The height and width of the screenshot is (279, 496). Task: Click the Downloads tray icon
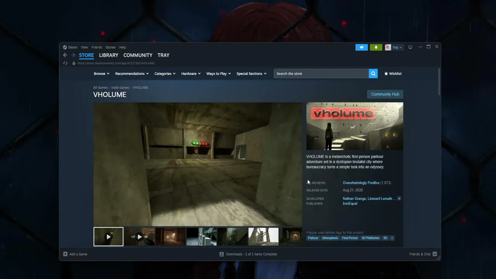tap(222, 254)
